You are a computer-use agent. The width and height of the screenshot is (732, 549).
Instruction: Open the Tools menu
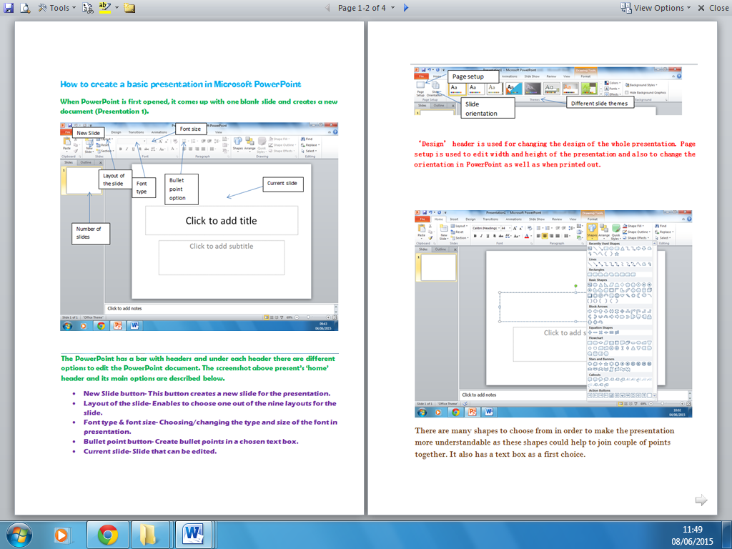pos(56,7)
